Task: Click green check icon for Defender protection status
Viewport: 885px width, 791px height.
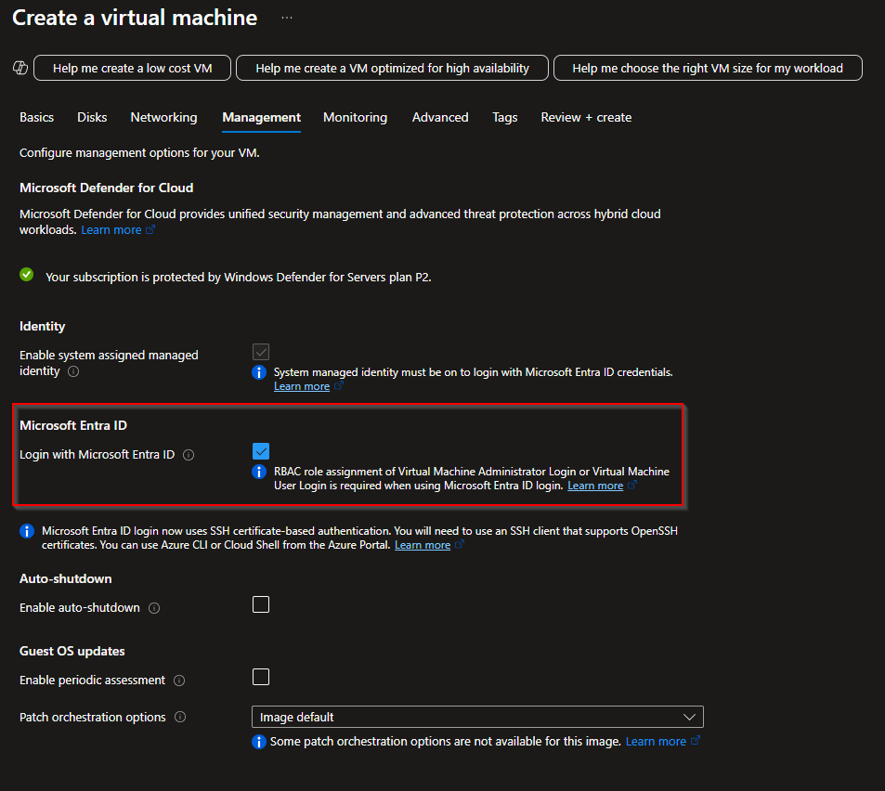Action: [x=27, y=275]
